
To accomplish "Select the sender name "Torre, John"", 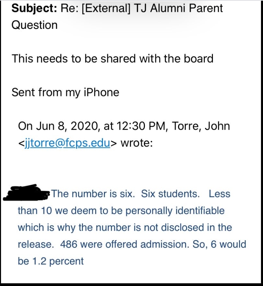I will pyautogui.click(x=201, y=126).
